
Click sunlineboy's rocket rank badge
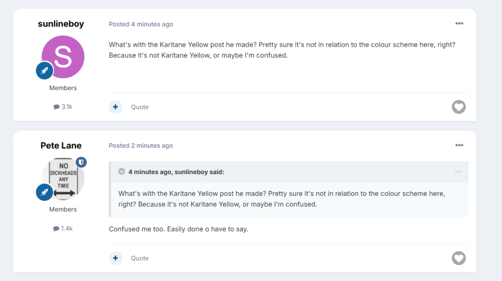click(x=45, y=71)
